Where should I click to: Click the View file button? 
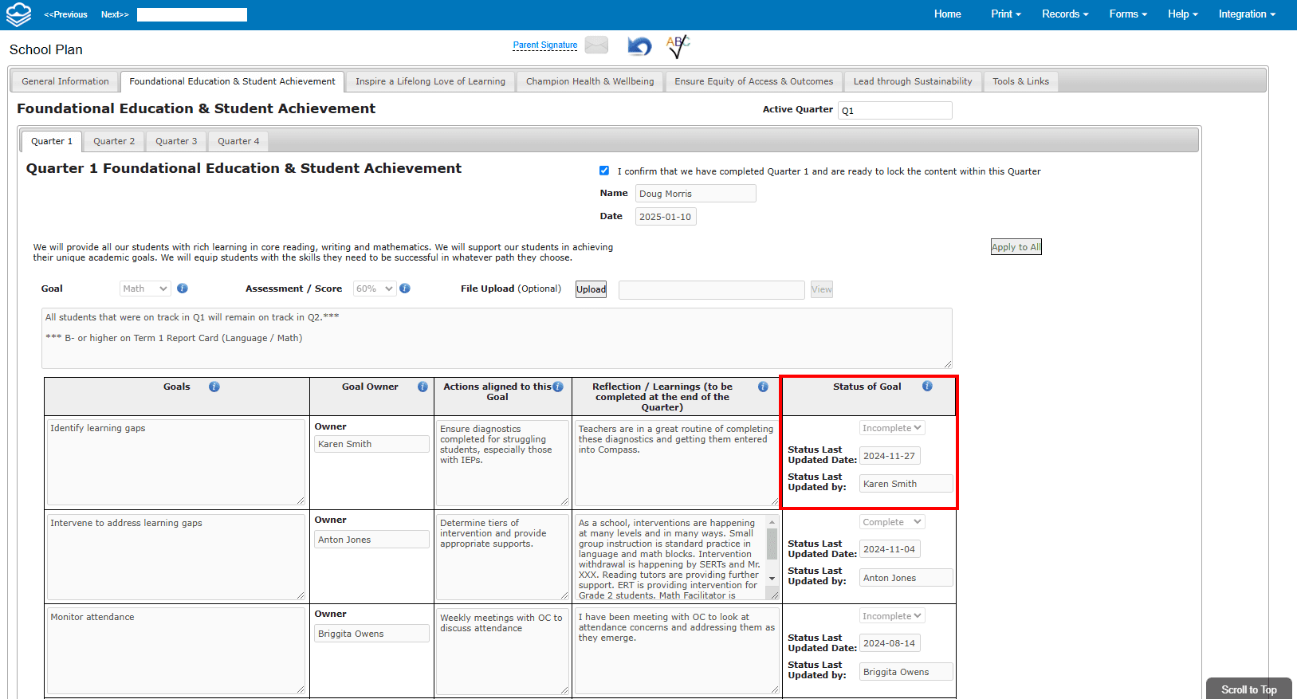coord(822,289)
